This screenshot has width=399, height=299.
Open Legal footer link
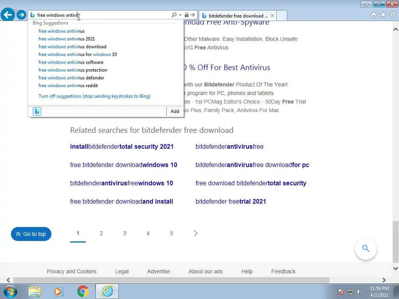point(122,271)
